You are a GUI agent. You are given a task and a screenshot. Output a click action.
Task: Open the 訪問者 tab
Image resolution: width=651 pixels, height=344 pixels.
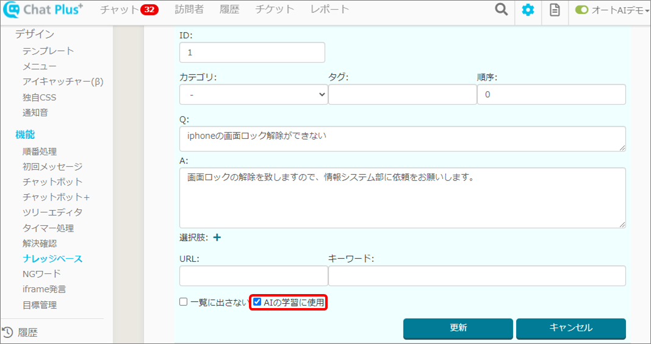tap(189, 10)
